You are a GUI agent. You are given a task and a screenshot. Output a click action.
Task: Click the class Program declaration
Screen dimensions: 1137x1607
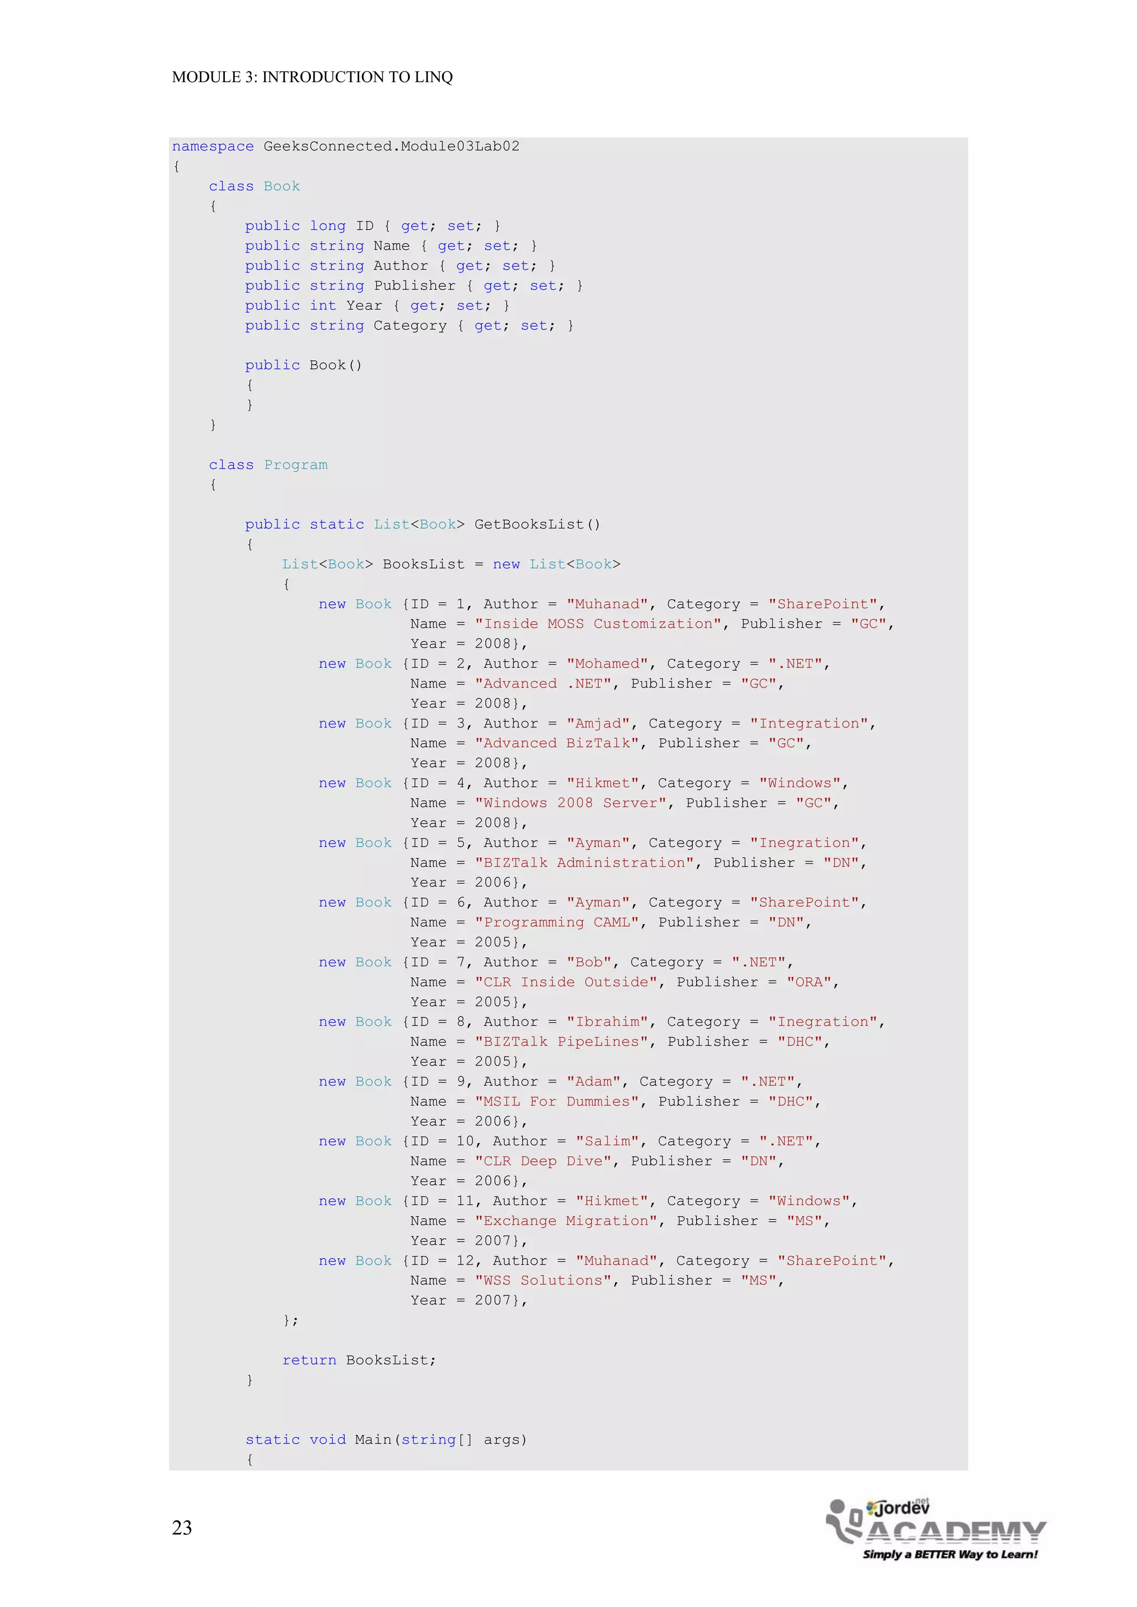tap(268, 465)
